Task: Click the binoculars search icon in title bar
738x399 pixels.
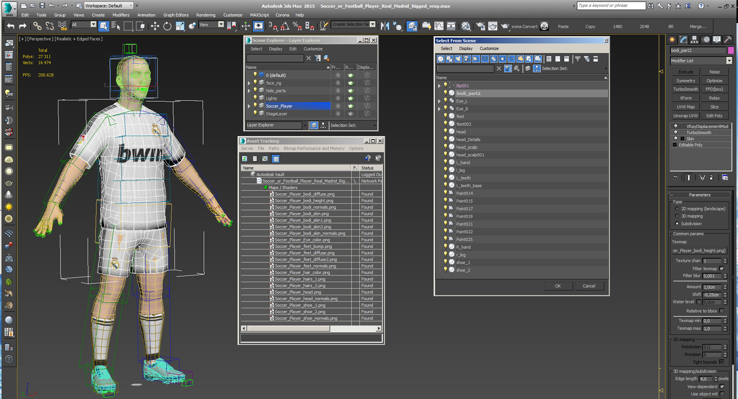Action: point(651,6)
